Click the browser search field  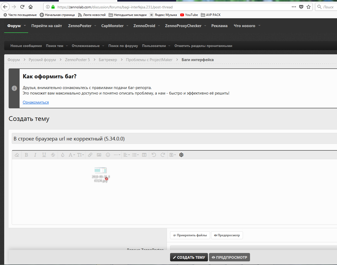pyautogui.click(x=326, y=7)
